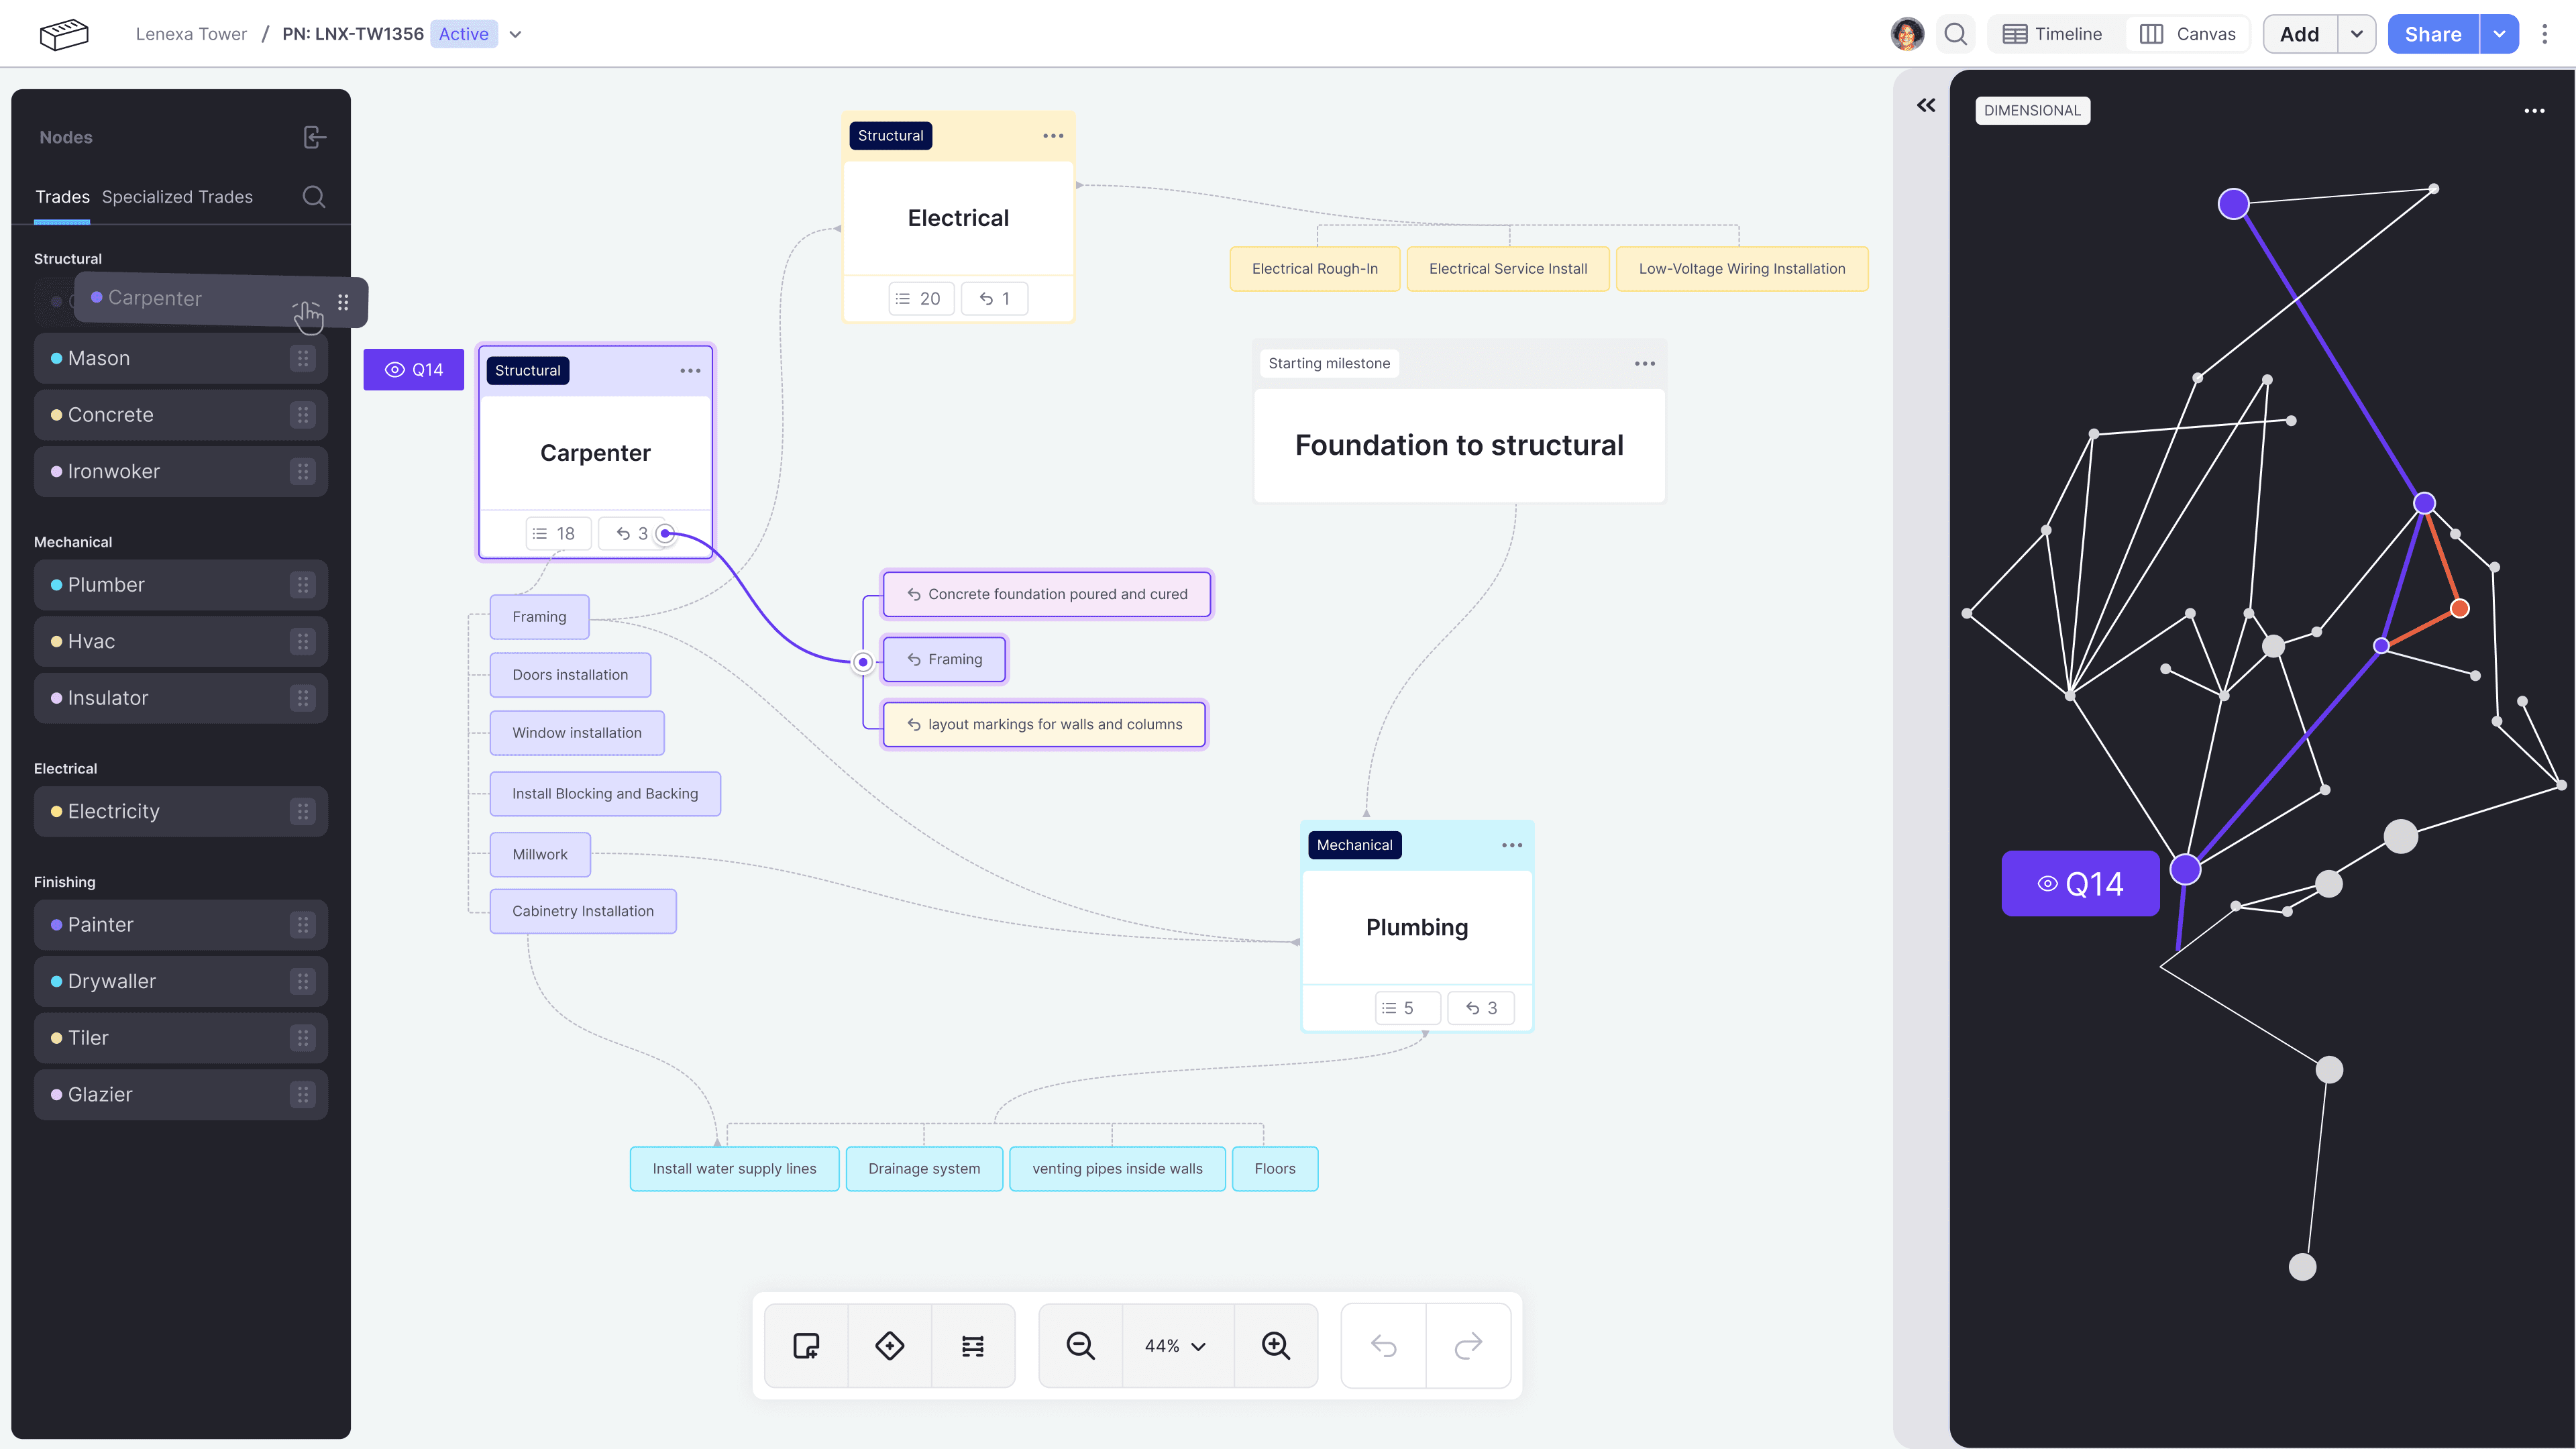Click the Add button
The width and height of the screenshot is (2576, 1449).
point(2300,34)
